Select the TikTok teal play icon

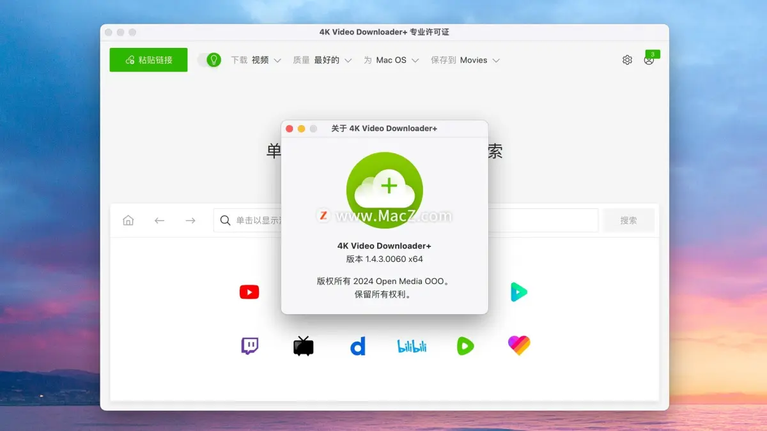coord(519,292)
